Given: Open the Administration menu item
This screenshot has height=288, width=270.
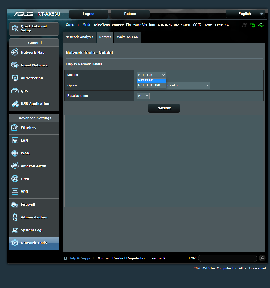Looking at the screenshot, I should tap(34, 218).
